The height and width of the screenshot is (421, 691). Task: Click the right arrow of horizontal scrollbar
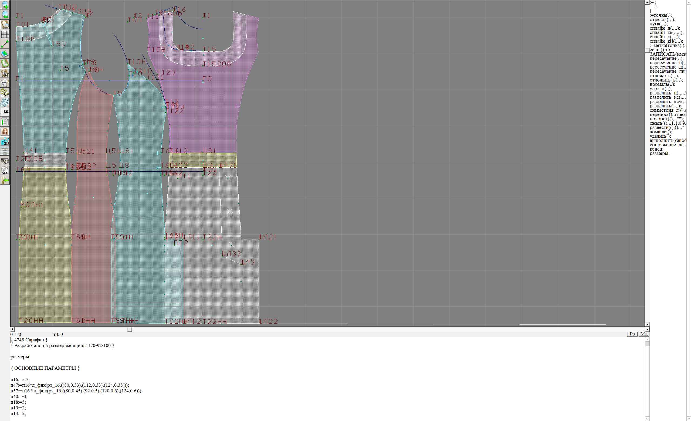click(x=647, y=329)
